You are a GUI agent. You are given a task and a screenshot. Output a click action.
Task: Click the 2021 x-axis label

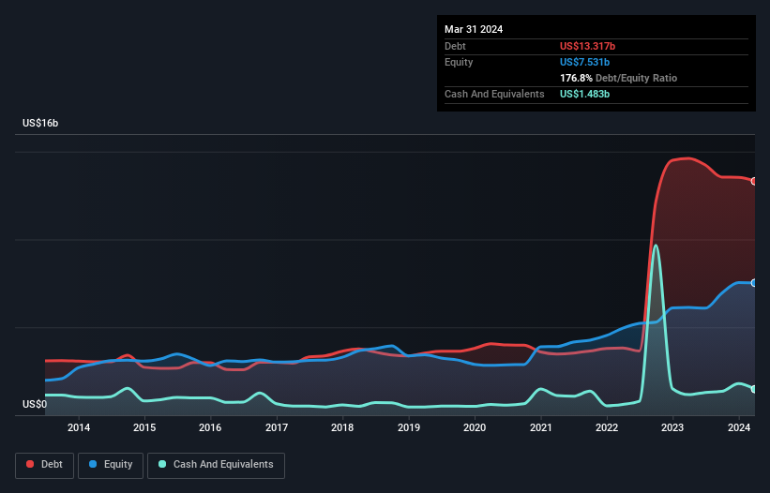[540, 427]
